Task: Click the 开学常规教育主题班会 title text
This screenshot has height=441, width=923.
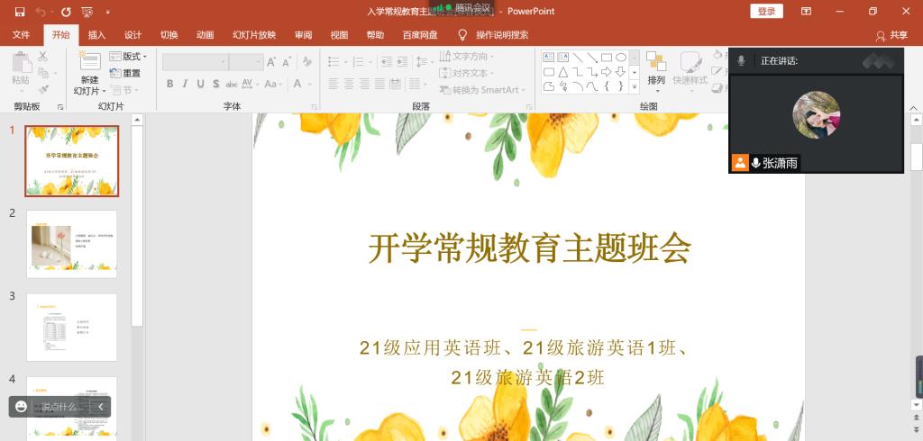Action: pos(529,248)
